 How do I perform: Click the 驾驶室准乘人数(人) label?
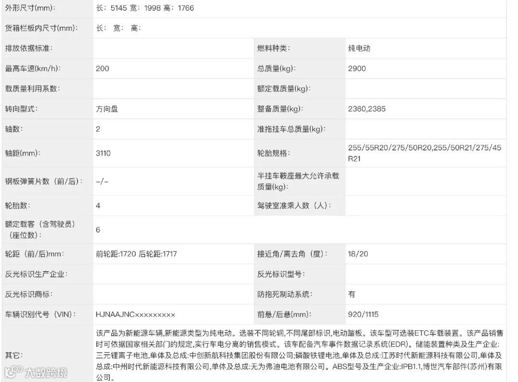tap(294, 205)
